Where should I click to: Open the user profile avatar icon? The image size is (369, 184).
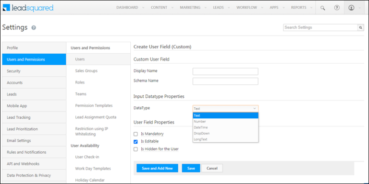pyautogui.click(x=351, y=8)
